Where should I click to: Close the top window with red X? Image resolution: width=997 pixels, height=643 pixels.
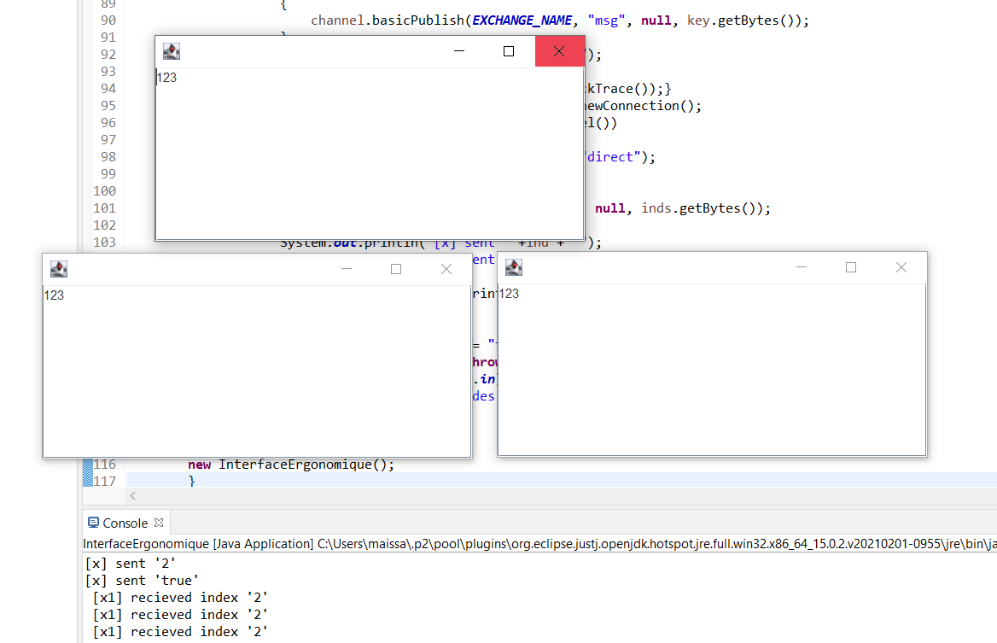559,51
